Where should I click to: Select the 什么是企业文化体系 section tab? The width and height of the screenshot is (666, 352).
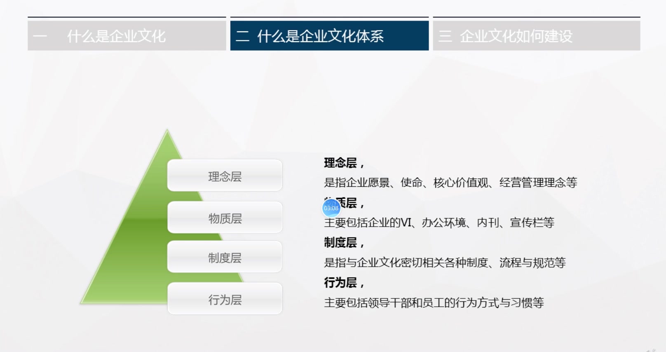click(329, 36)
